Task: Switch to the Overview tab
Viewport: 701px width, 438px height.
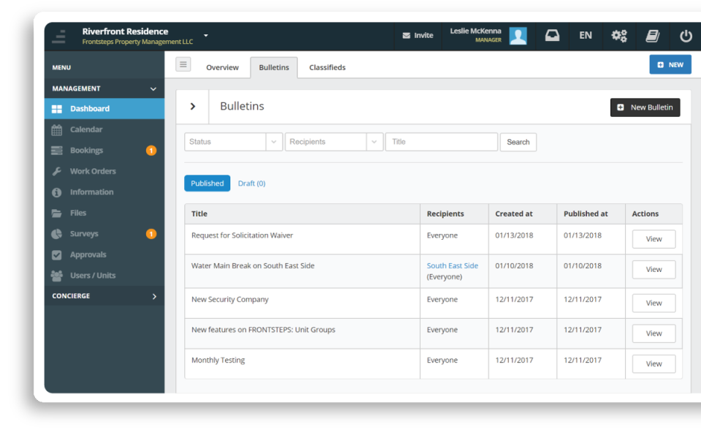Action: [x=222, y=67]
